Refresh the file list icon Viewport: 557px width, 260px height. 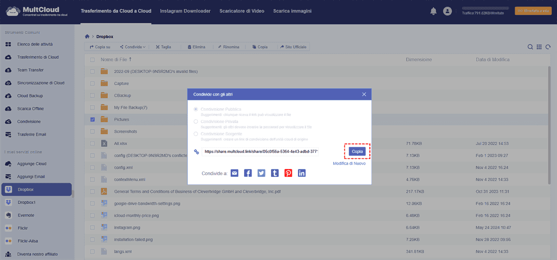[548, 47]
